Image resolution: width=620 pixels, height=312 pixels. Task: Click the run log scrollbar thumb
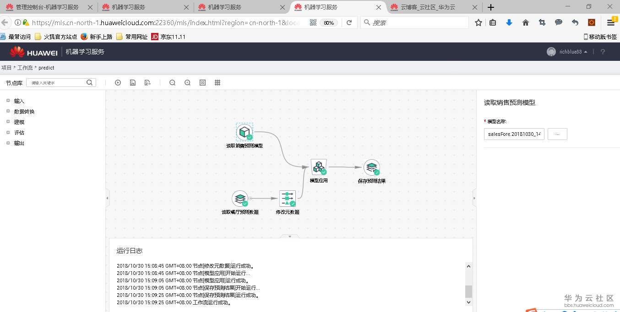click(468, 291)
